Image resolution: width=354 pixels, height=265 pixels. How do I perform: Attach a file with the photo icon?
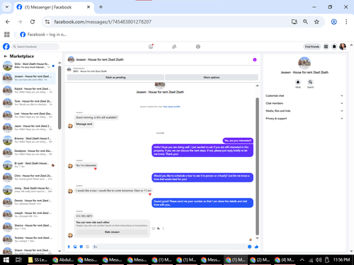(x=75, y=247)
